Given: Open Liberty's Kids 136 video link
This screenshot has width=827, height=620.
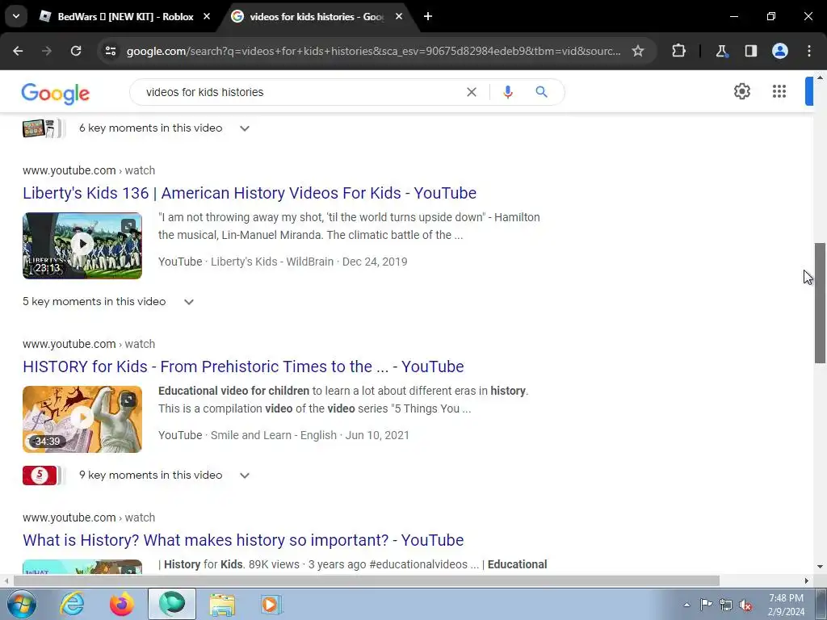Looking at the screenshot, I should pyautogui.click(x=250, y=193).
